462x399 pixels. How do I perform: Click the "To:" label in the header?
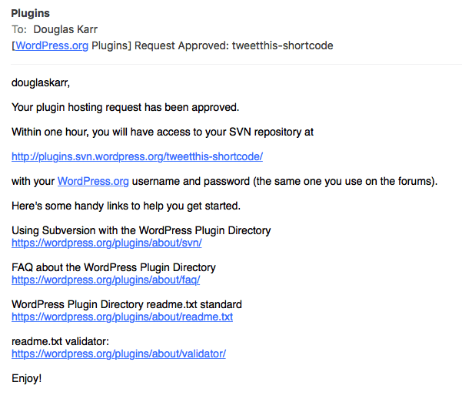(x=19, y=29)
